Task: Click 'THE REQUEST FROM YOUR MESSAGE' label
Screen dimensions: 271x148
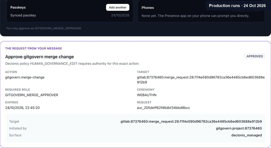Action: [34, 48]
